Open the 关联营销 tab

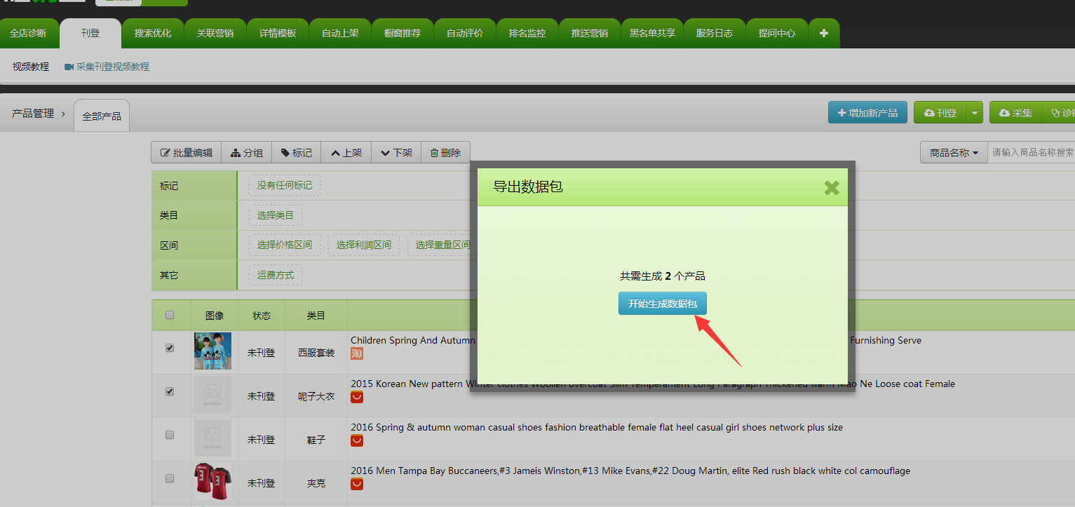pos(215,33)
